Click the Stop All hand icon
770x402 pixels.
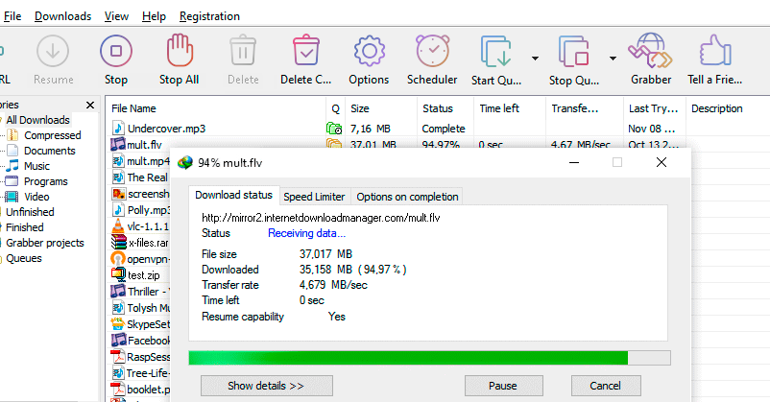pyautogui.click(x=179, y=50)
